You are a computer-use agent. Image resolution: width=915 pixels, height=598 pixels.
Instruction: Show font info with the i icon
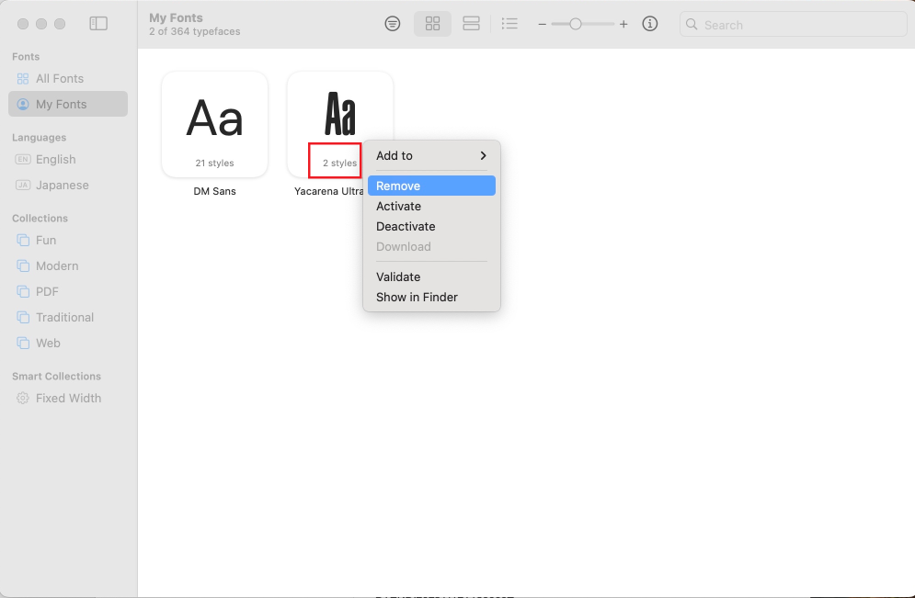coord(650,23)
